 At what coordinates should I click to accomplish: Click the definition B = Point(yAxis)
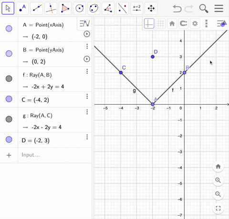[43, 50]
